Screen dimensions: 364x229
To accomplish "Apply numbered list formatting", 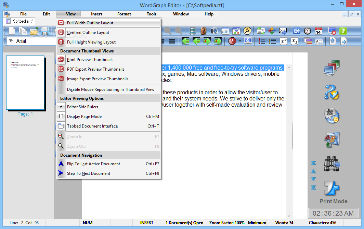I will click(262, 41).
